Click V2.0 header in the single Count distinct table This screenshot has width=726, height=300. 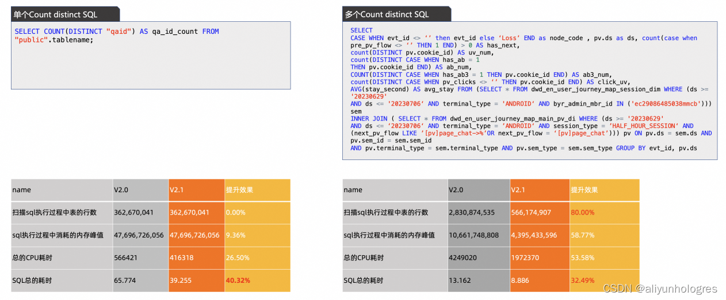pos(140,190)
